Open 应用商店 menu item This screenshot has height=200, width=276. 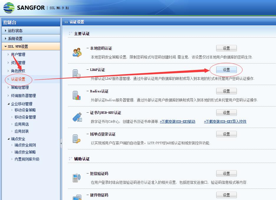click(x=22, y=124)
